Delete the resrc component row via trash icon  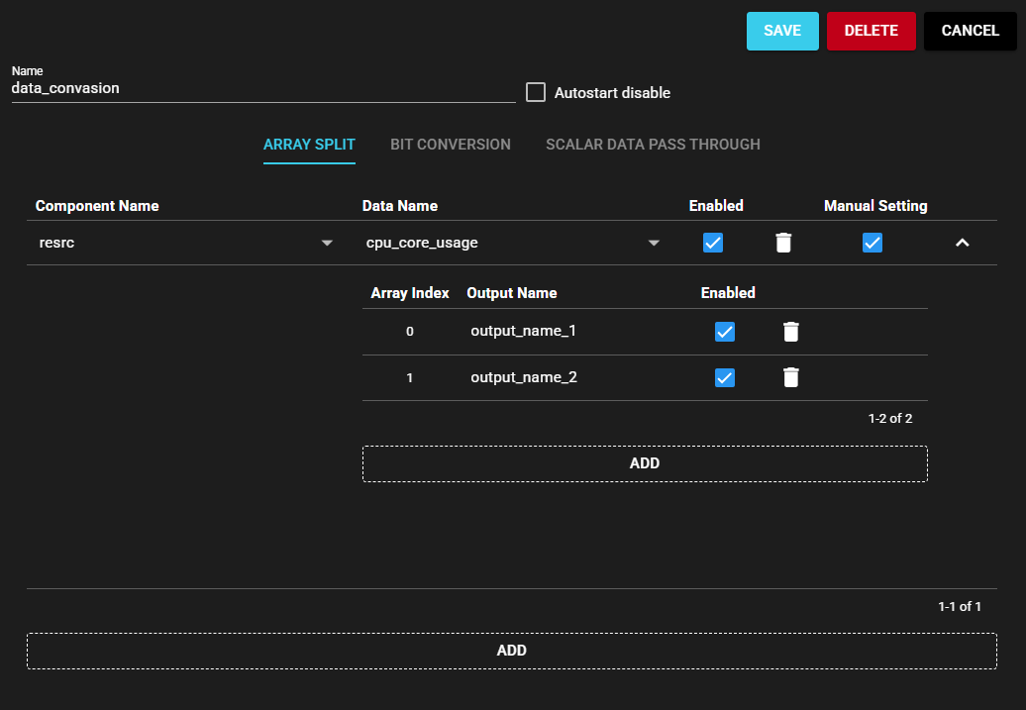coord(783,243)
